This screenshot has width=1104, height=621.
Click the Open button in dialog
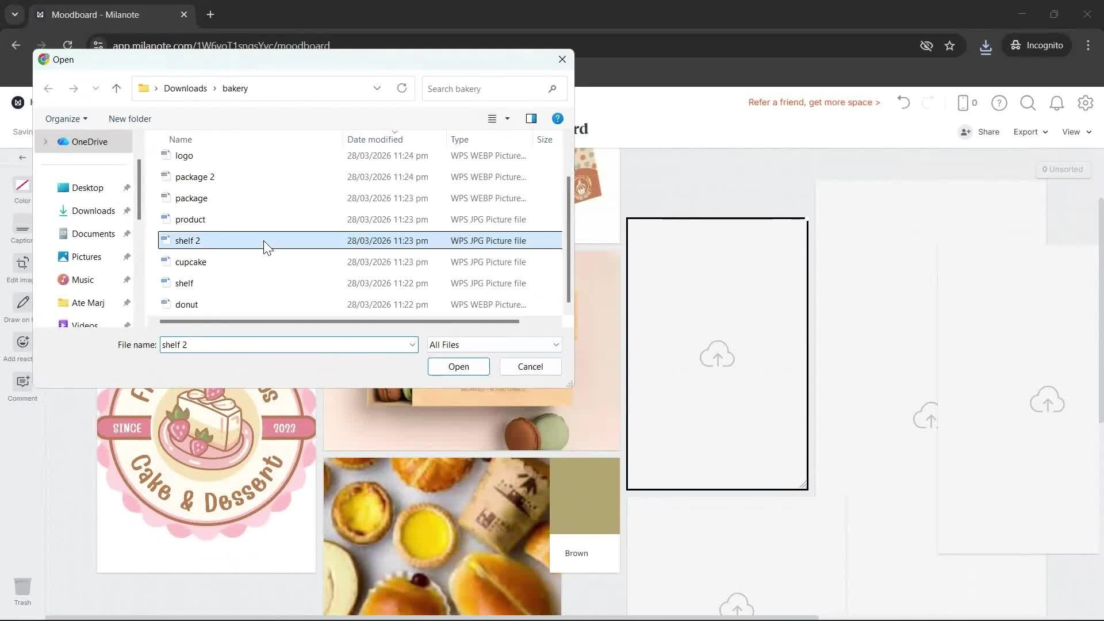458,366
